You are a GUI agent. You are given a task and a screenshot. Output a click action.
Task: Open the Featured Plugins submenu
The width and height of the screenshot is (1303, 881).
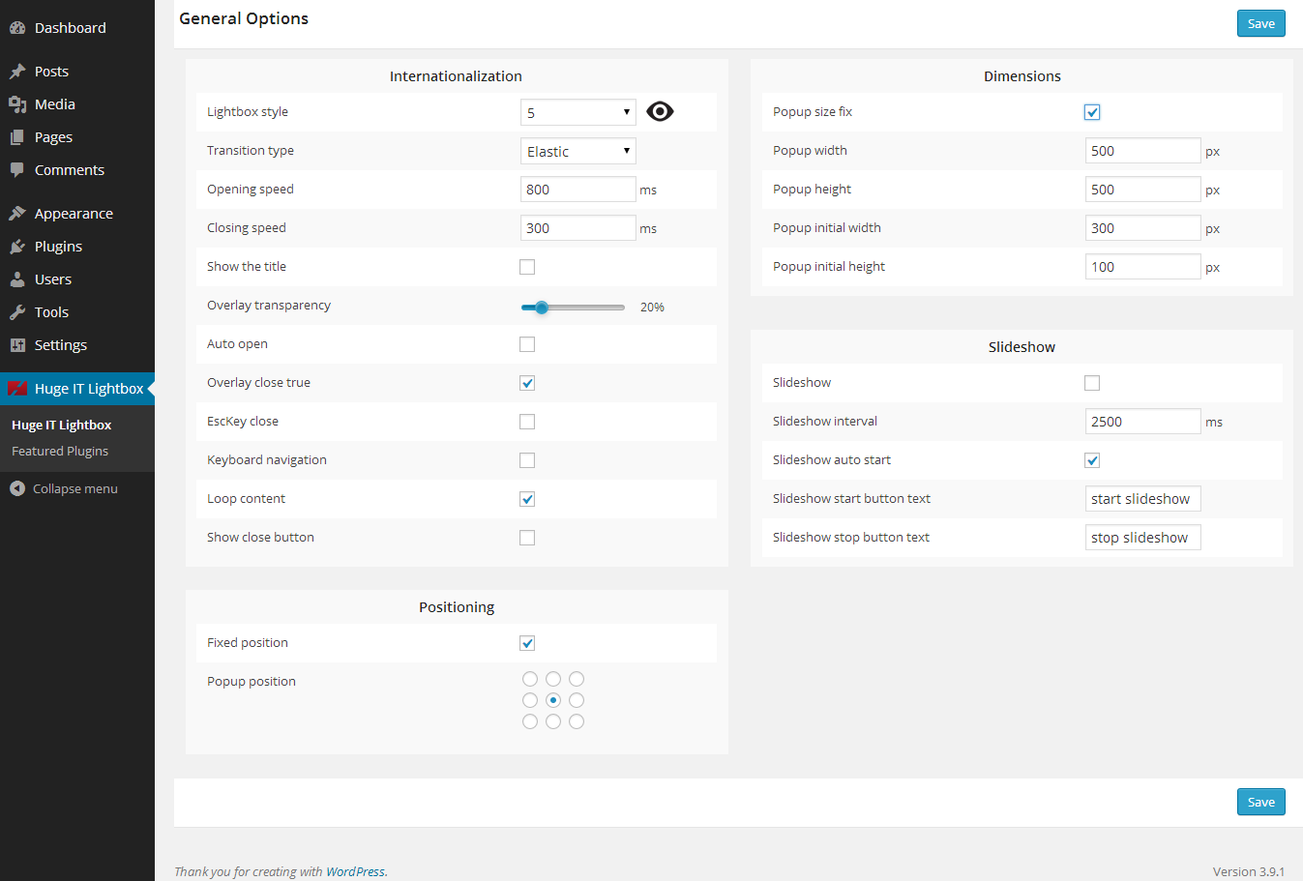60,452
